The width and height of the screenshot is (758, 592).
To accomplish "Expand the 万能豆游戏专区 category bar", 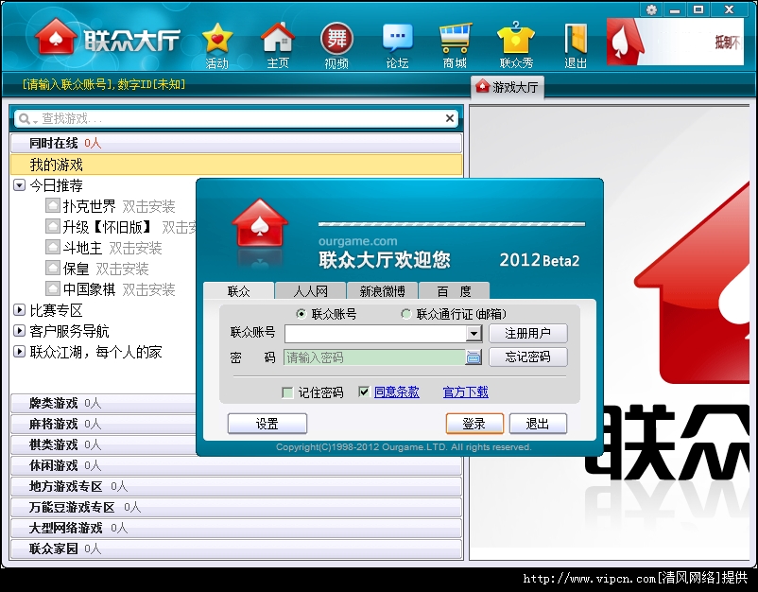I will pos(236,507).
